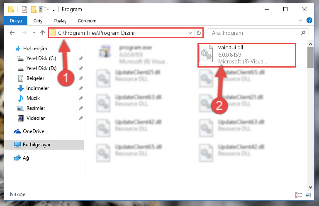Go up one folder level
This screenshot has width=319, height=206.
(43, 33)
